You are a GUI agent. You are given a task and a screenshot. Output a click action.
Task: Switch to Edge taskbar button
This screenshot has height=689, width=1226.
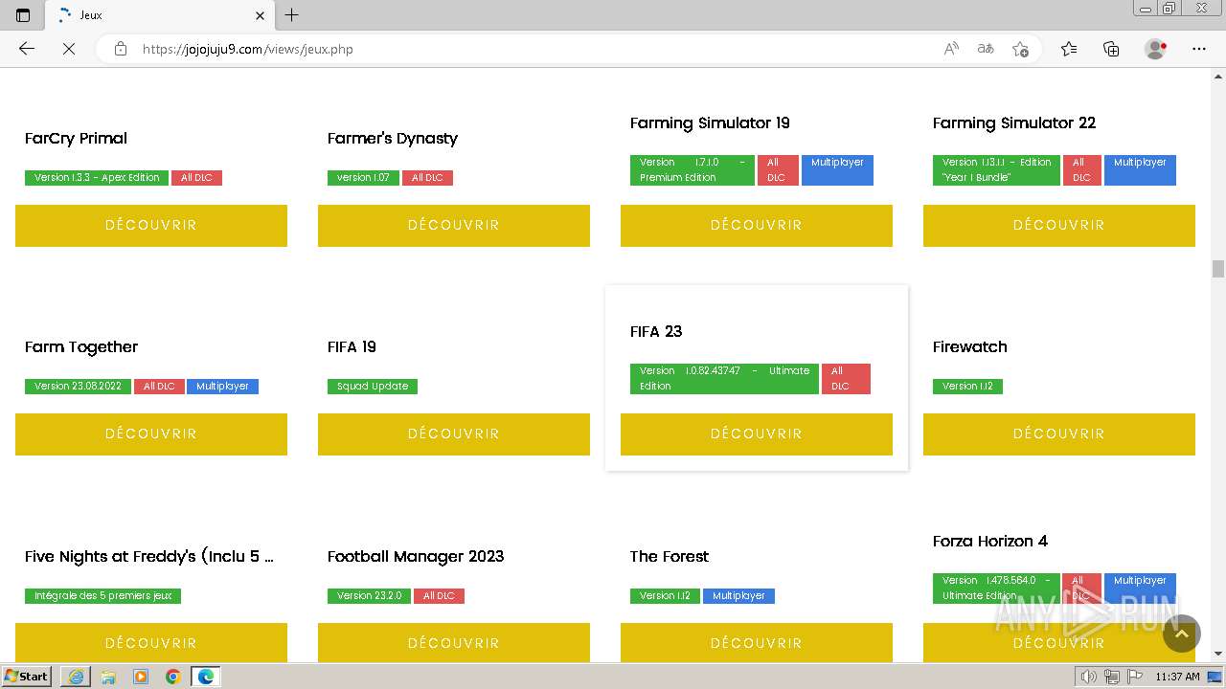tap(206, 677)
